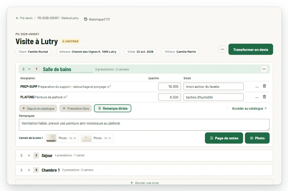The image size is (288, 191).
Task: Expand the Séjour zone
Action: point(29,155)
